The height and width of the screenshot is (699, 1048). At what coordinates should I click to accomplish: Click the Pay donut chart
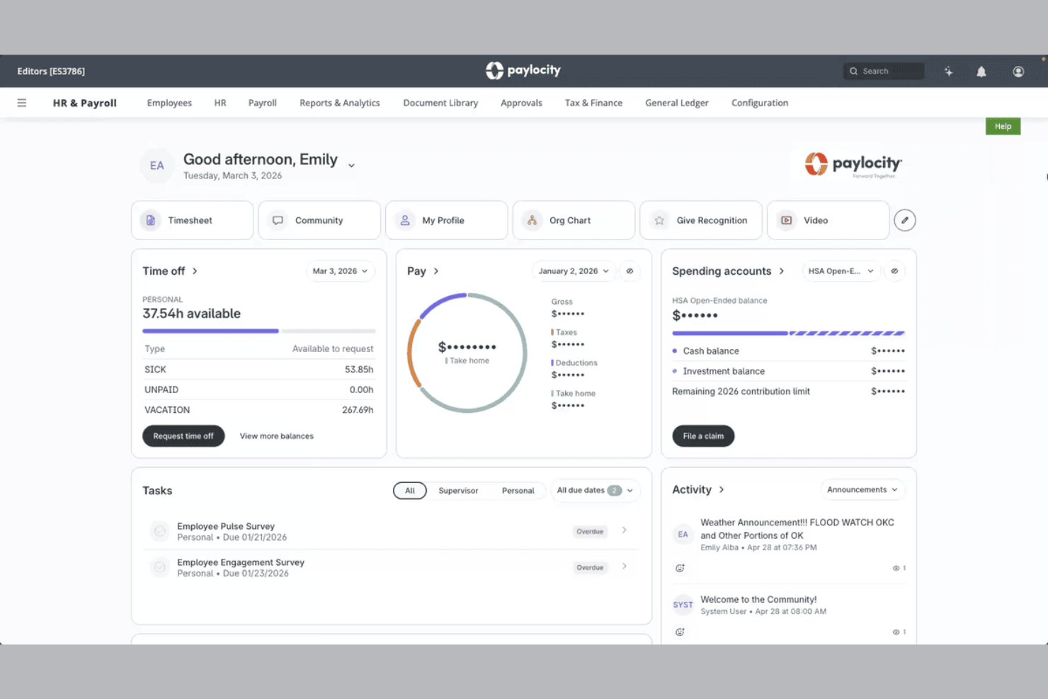467,353
